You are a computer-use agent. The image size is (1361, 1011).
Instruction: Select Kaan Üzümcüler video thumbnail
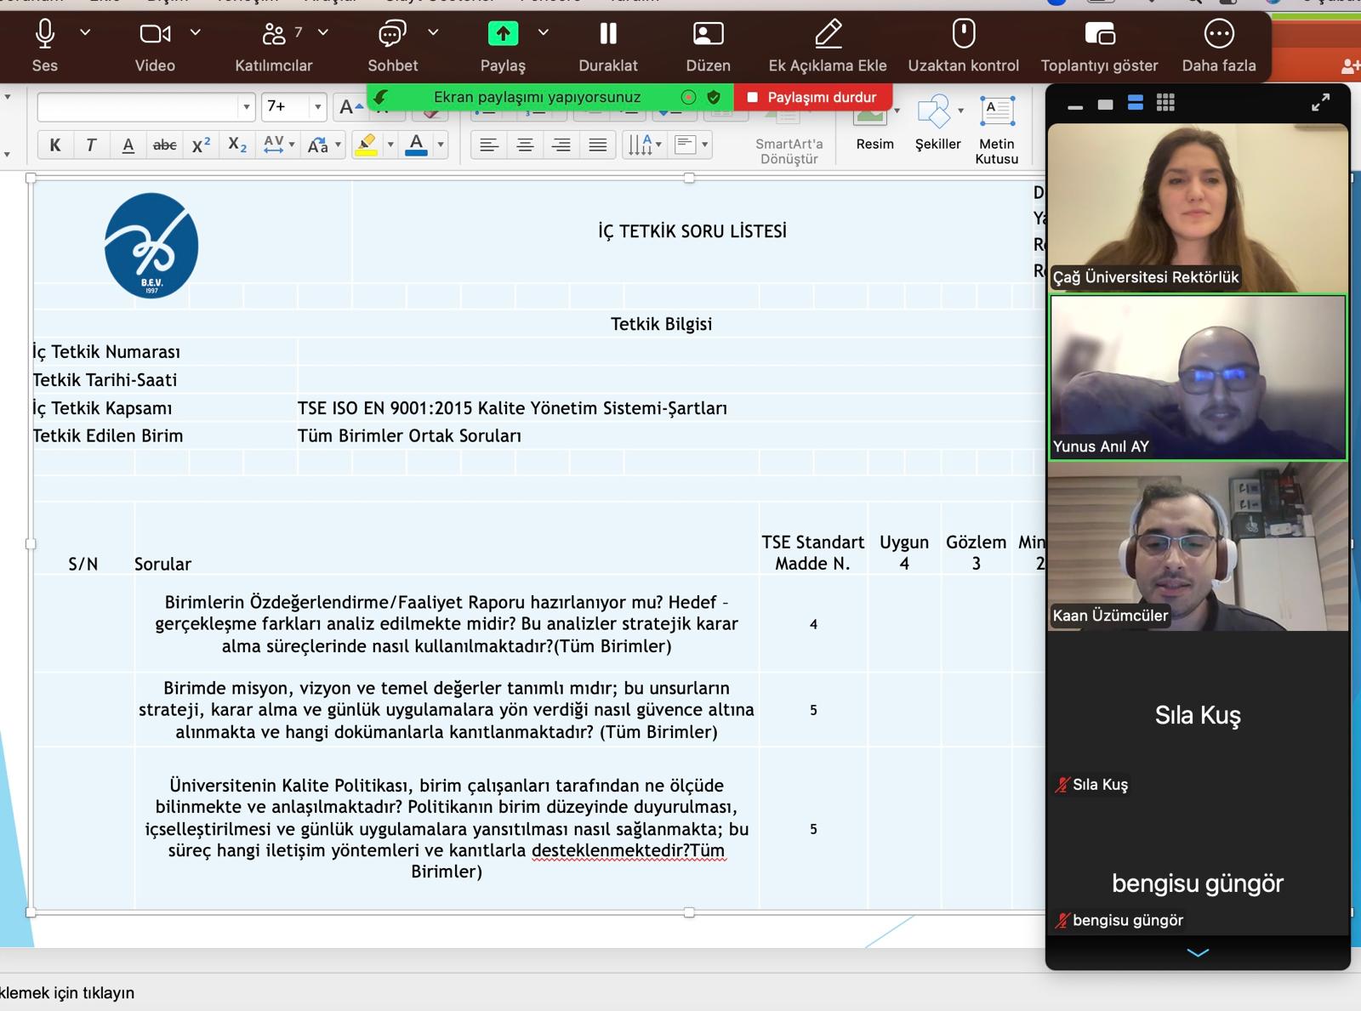1198,547
